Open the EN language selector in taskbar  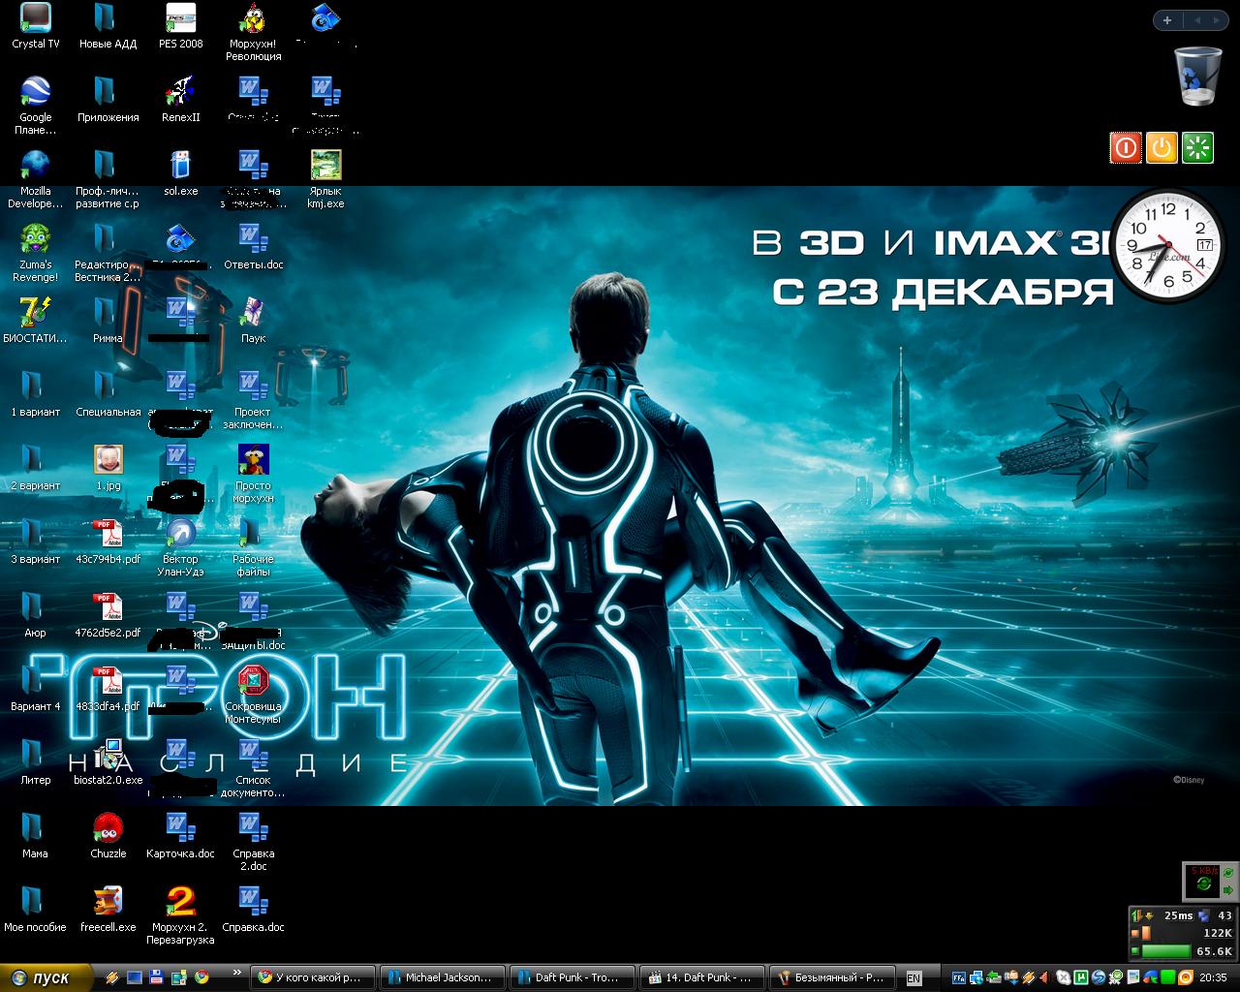[914, 977]
